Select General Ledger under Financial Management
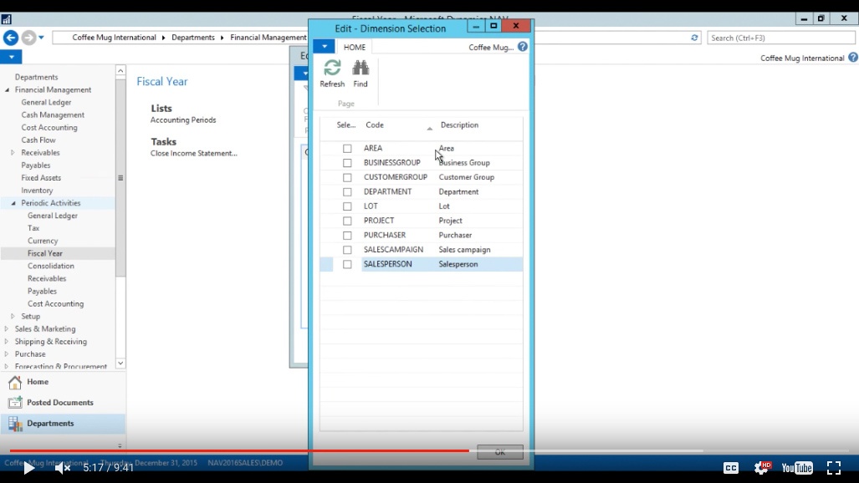The height and width of the screenshot is (483, 859). [46, 103]
